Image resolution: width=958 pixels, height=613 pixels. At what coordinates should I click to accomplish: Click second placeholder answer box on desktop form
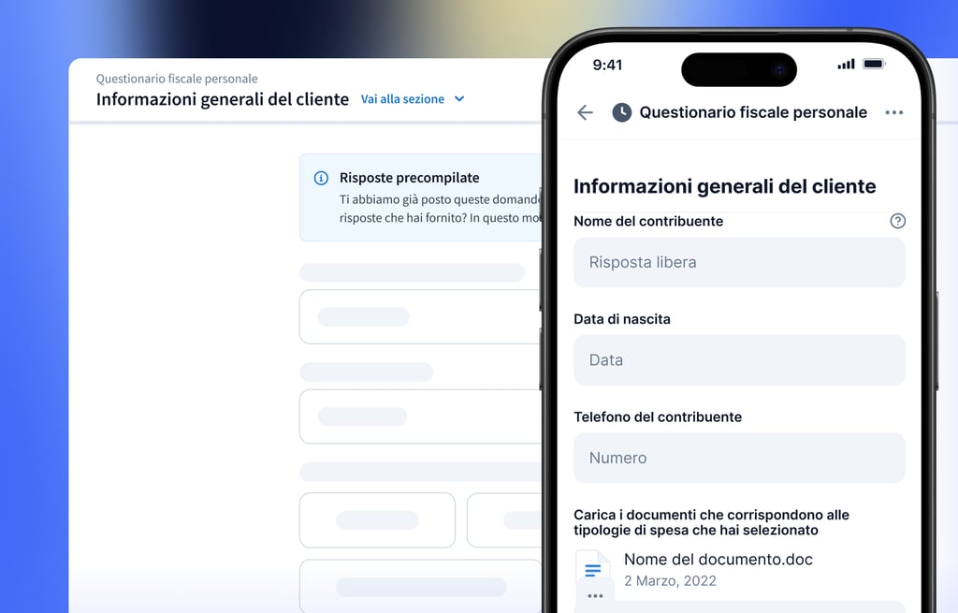point(420,416)
